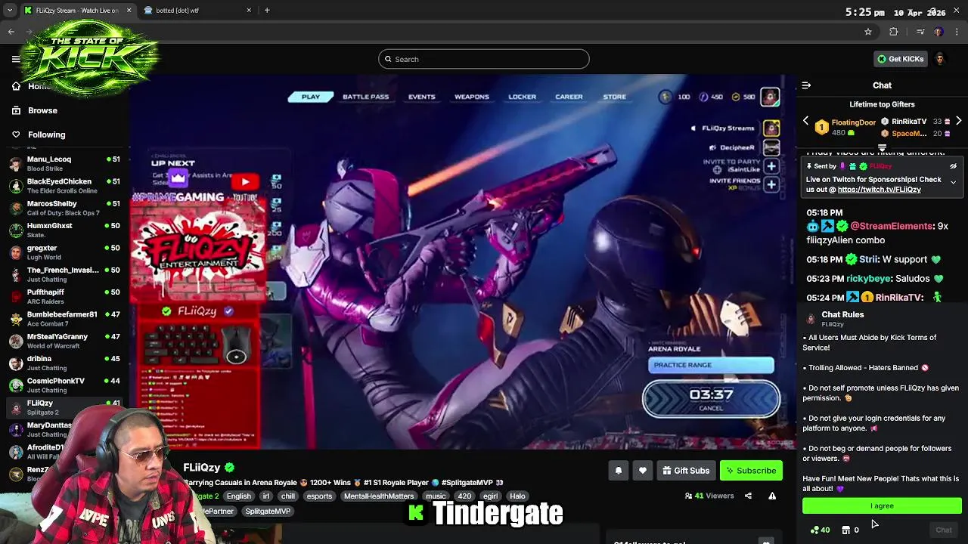Click the user avatar beside Get KICKs
The image size is (968, 544).
coord(940,59)
